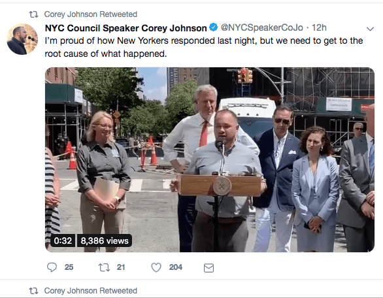Play the press conference video

[210, 159]
